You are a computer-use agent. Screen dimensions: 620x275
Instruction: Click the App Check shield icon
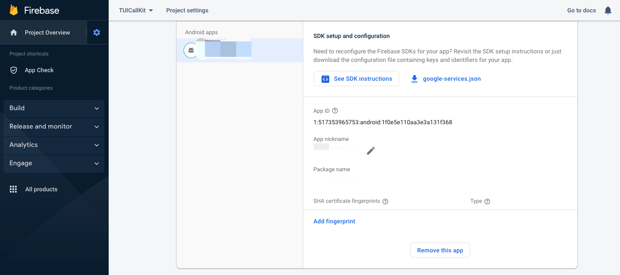click(x=14, y=70)
